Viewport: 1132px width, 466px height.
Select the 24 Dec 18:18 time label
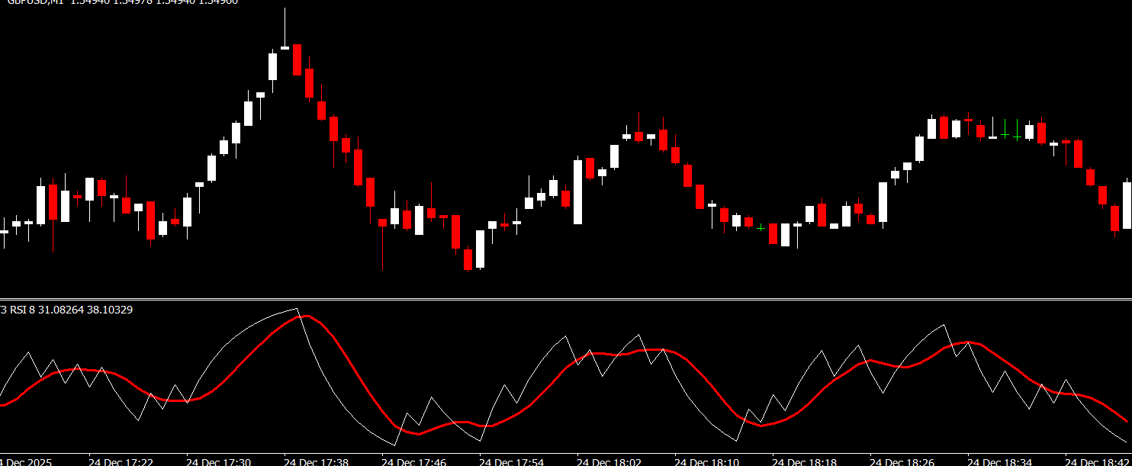click(804, 461)
